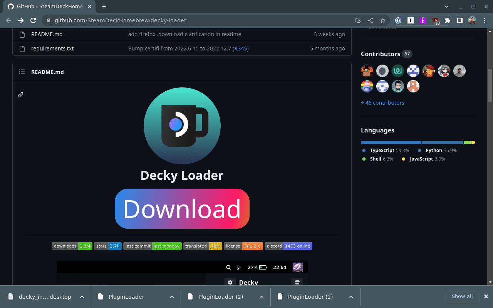
Task: Click the browser forward arrow
Action: point(21,20)
